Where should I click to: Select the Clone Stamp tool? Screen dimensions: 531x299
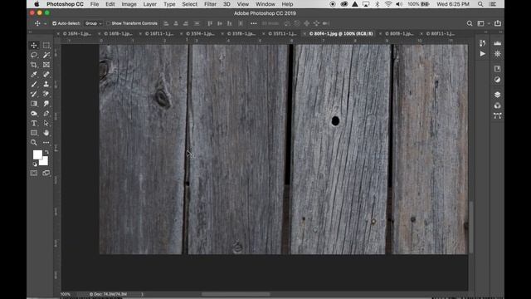tap(46, 84)
